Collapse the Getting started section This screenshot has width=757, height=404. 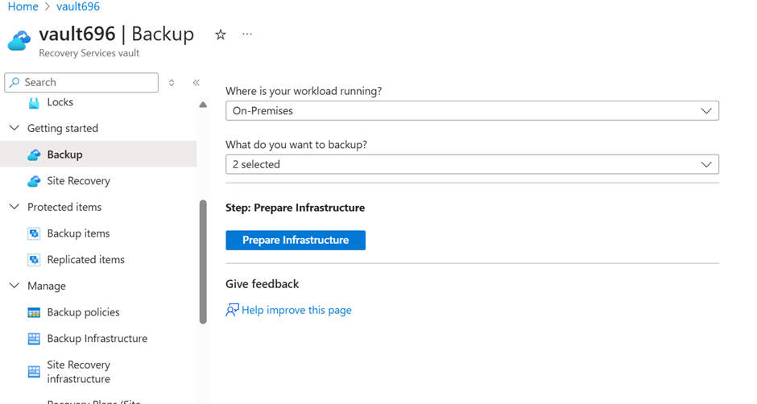pos(14,128)
